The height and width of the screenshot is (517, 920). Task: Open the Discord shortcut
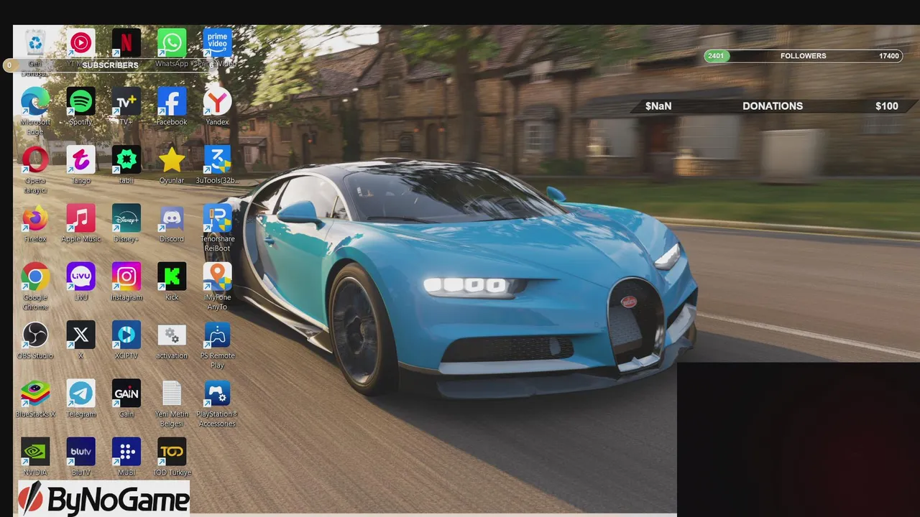172,218
